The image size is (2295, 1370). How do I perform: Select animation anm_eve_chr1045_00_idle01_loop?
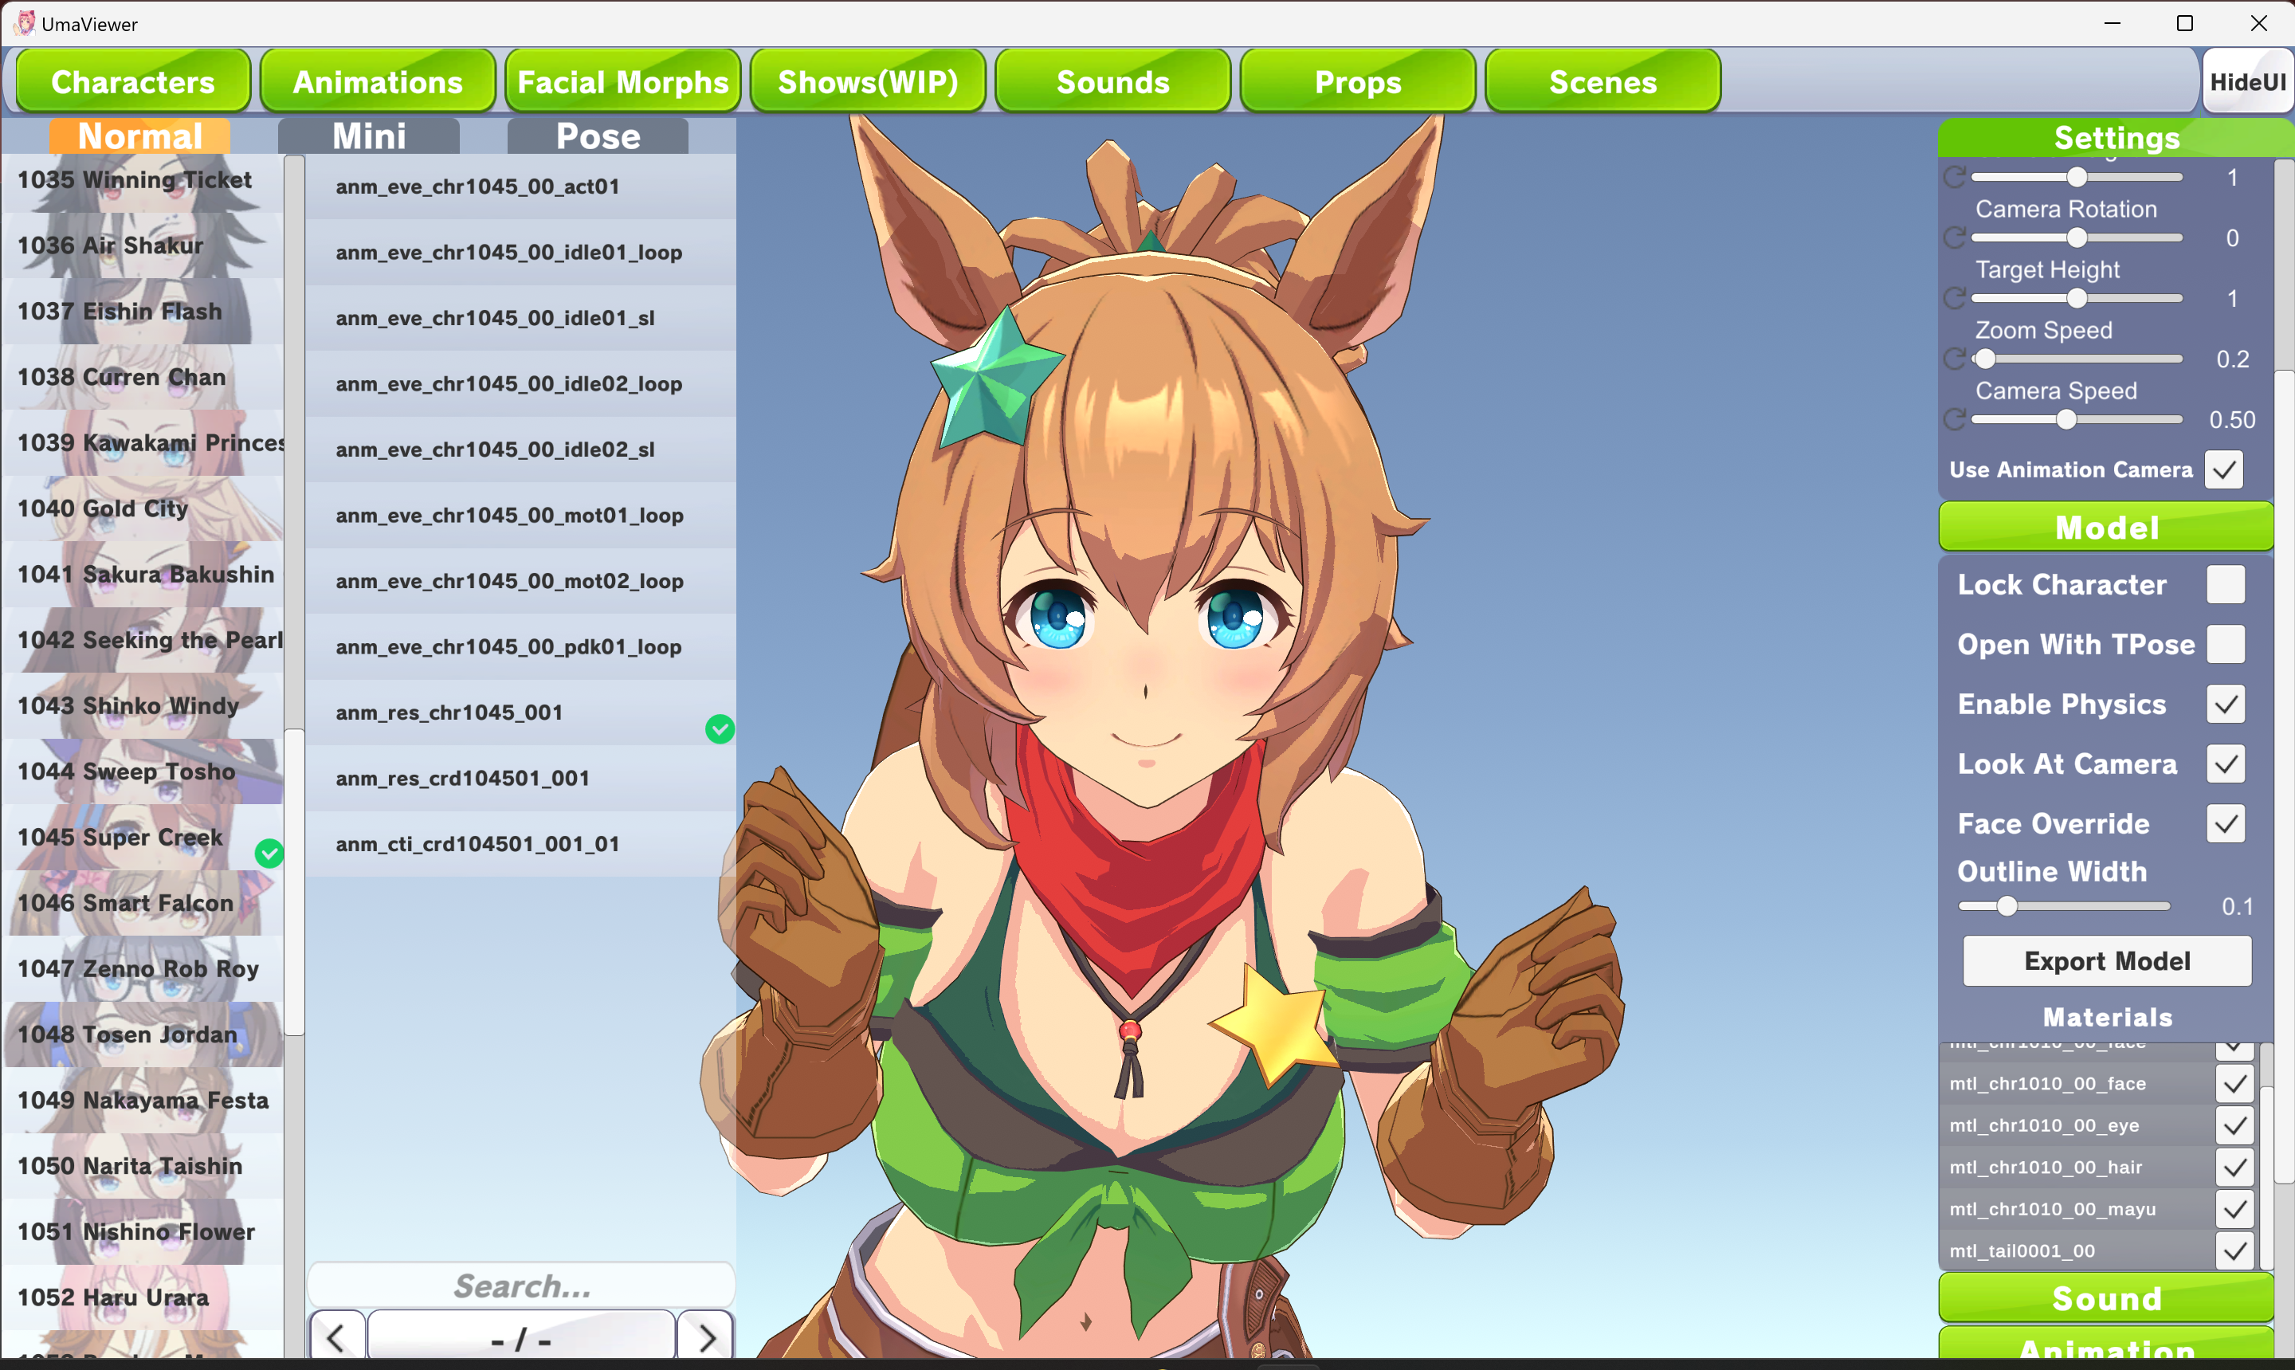pyautogui.click(x=520, y=252)
